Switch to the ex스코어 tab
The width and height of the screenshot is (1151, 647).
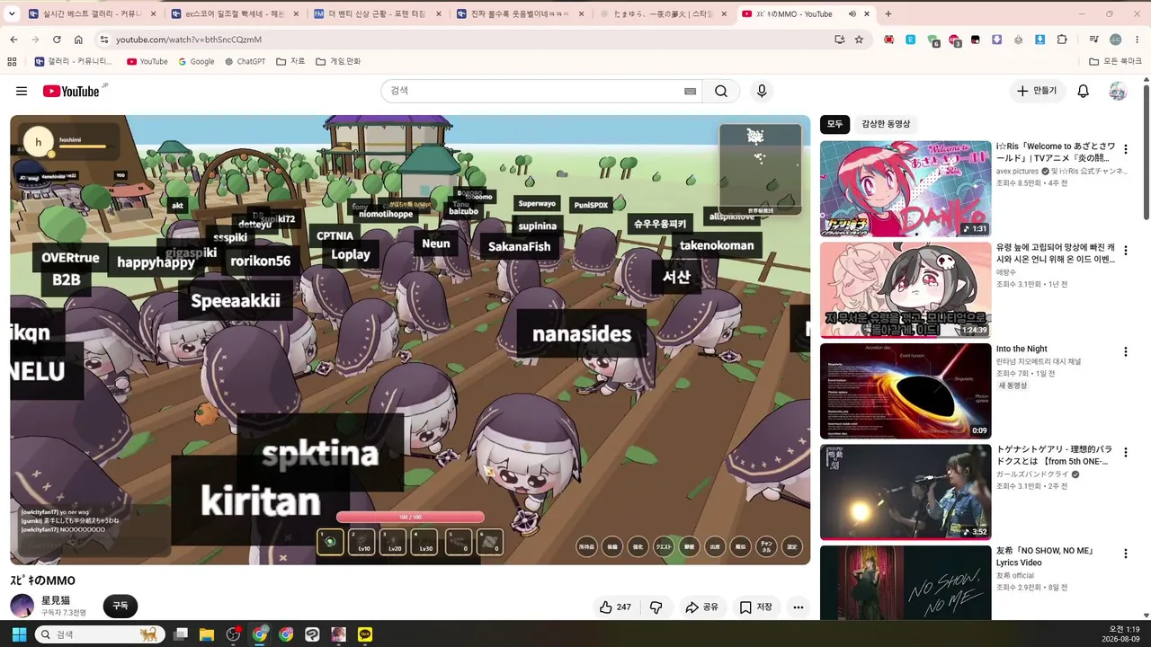point(234,14)
